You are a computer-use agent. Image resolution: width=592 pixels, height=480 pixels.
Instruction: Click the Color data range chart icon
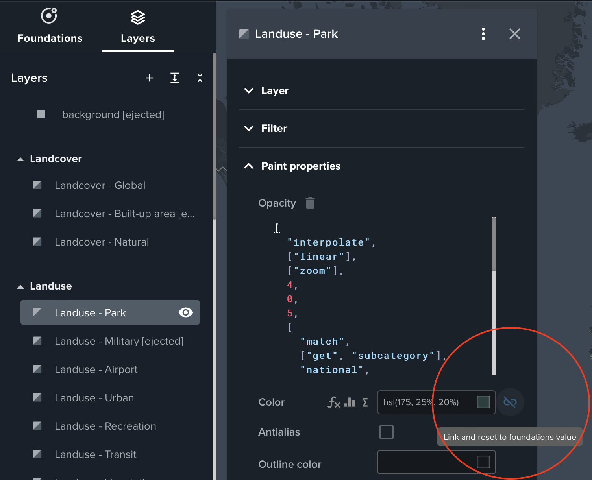pyautogui.click(x=350, y=402)
